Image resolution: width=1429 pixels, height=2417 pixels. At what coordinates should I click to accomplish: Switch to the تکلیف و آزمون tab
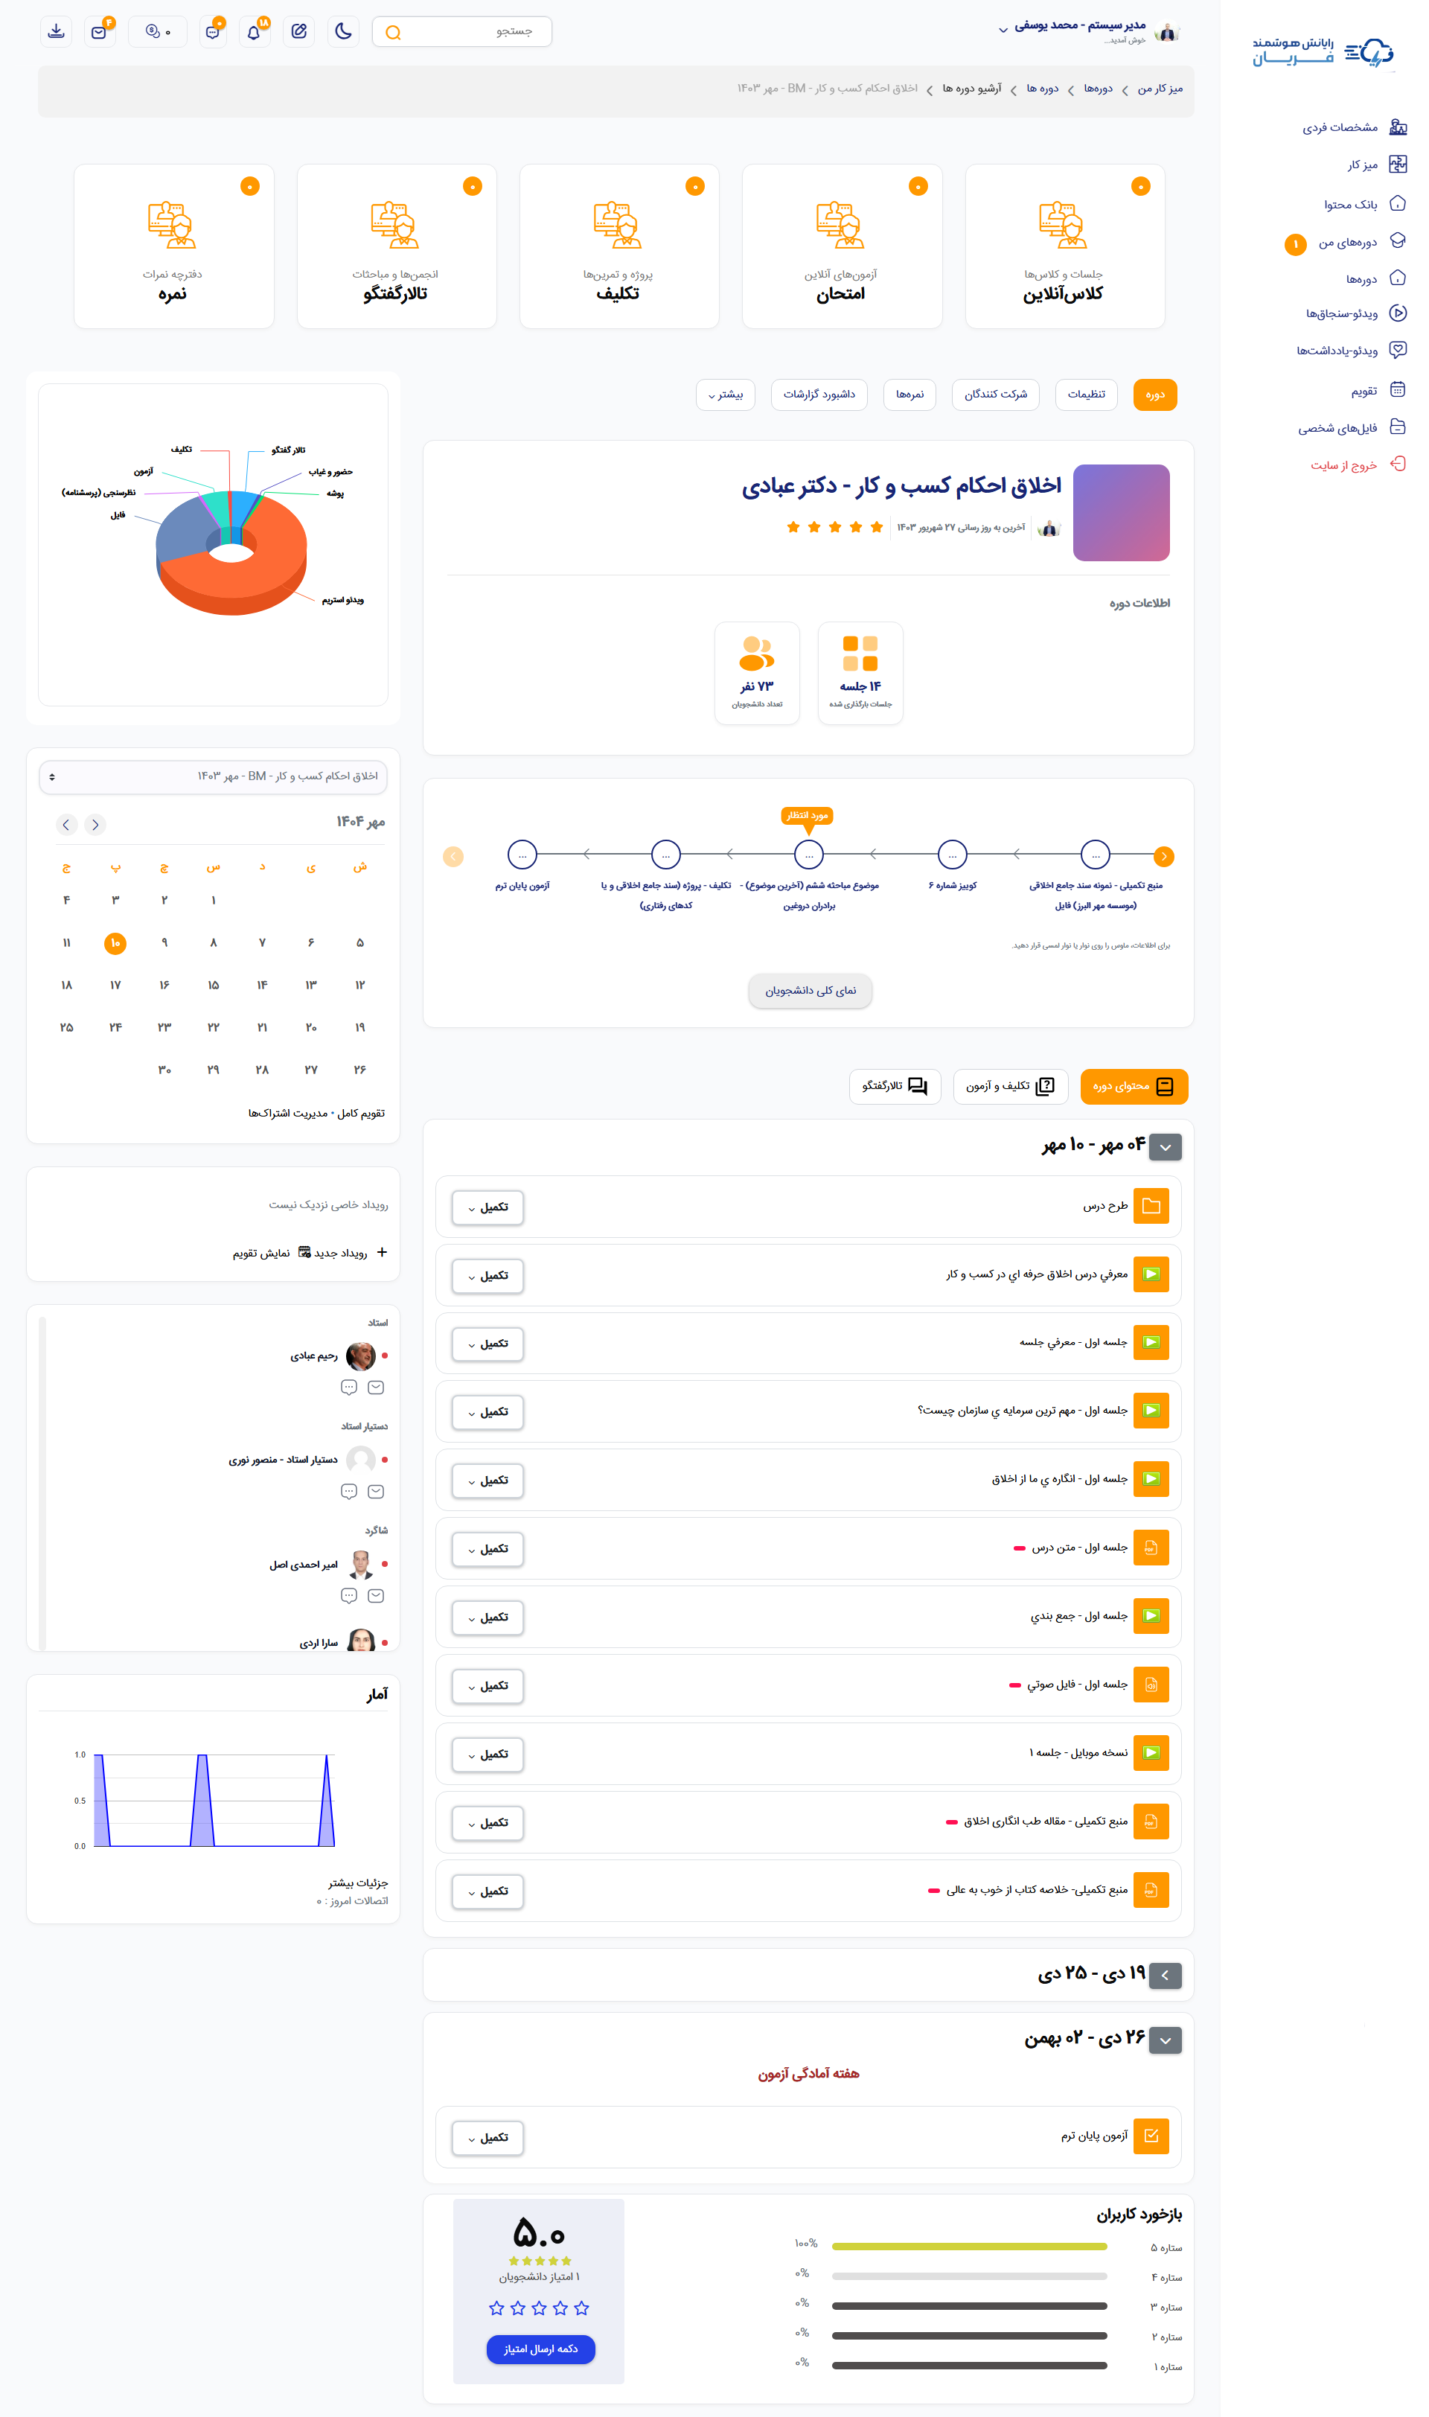coord(1010,1086)
